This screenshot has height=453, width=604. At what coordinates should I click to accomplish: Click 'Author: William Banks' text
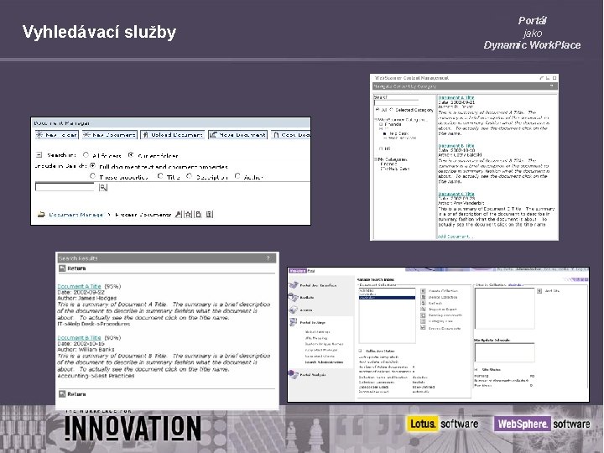click(x=86, y=349)
